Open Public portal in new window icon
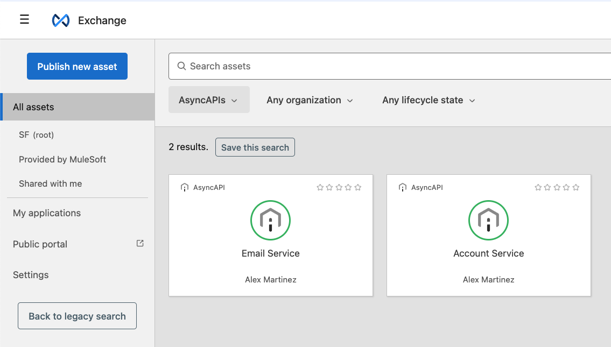The image size is (611, 347). pyautogui.click(x=139, y=243)
